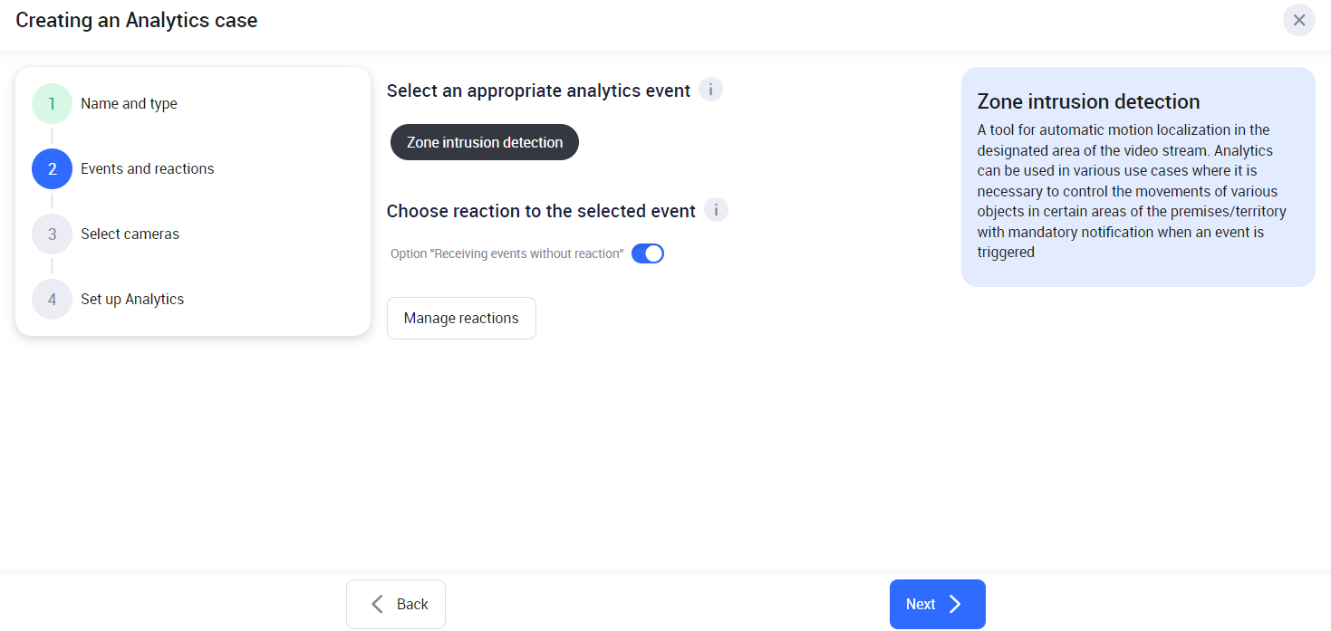Click step 2 number circle
Screen dimensions: 1331x631
(52, 169)
